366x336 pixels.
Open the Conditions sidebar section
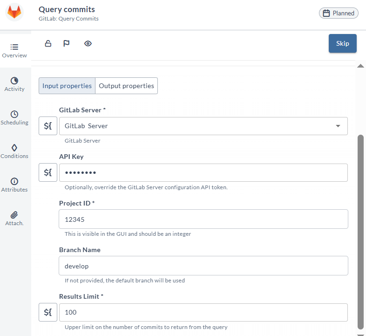coord(14,151)
